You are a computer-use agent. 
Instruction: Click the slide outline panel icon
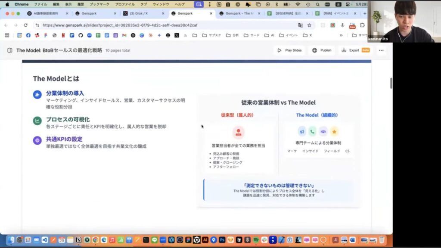(x=10, y=50)
